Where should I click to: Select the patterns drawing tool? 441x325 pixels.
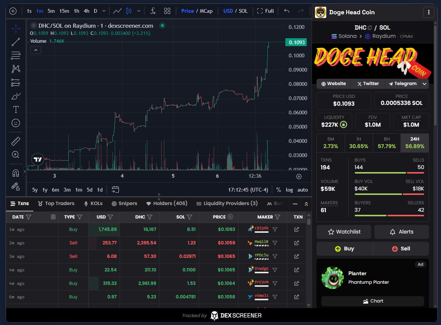coord(16,69)
